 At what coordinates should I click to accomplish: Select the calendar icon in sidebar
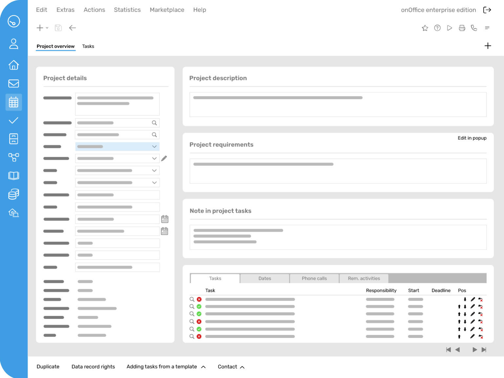click(13, 102)
